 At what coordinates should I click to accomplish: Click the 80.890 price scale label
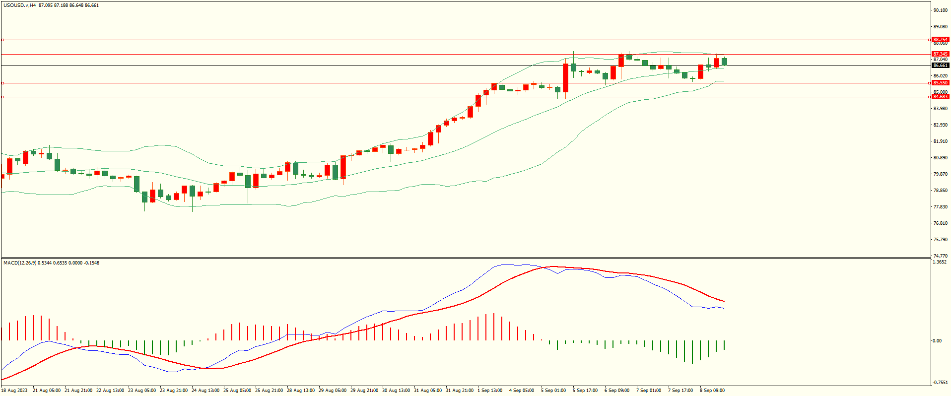(x=941, y=158)
